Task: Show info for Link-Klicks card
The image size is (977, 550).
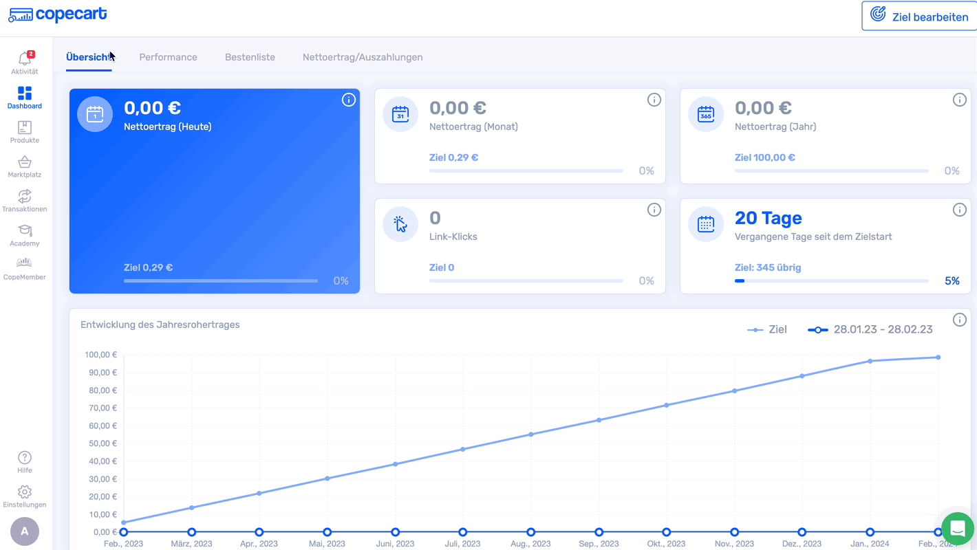Action: tap(654, 210)
